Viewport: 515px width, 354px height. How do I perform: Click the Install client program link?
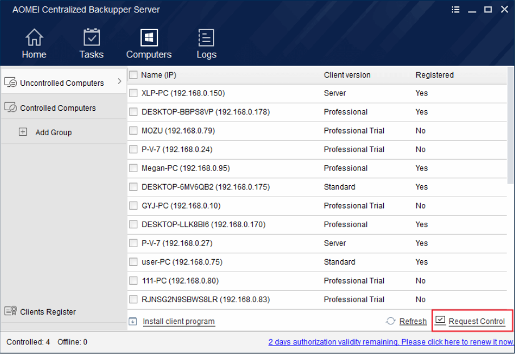point(179,321)
